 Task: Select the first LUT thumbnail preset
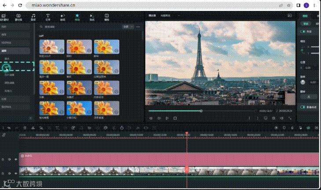click(52, 47)
